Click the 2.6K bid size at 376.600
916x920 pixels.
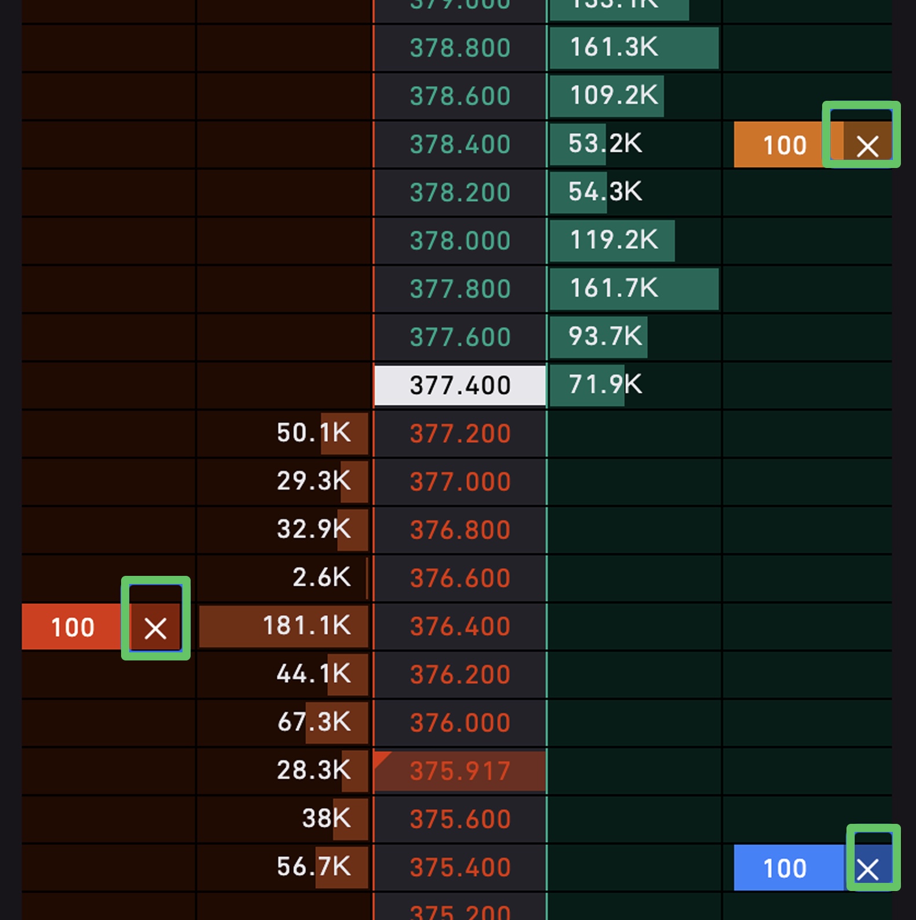(x=322, y=578)
